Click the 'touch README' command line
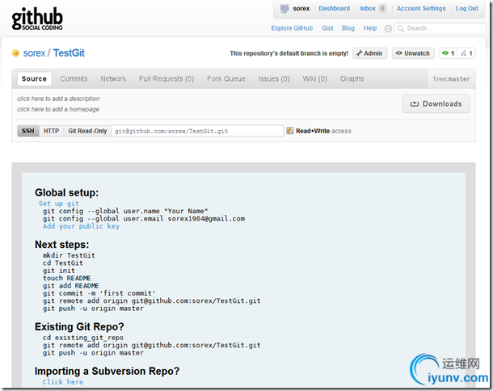 click(66, 278)
